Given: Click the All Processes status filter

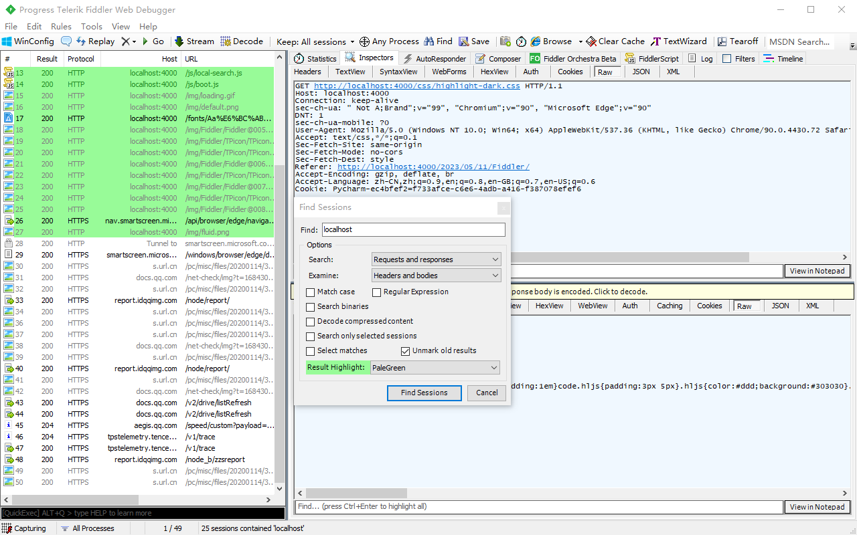Looking at the screenshot, I should pyautogui.click(x=87, y=528).
